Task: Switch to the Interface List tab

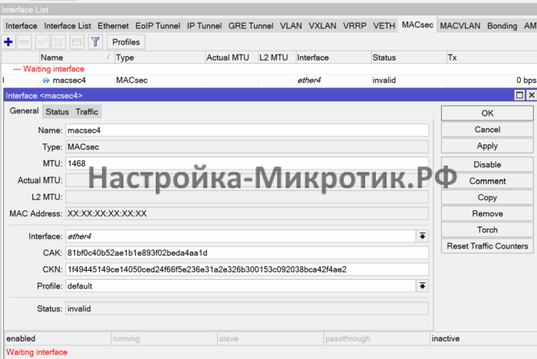Action: [68, 26]
